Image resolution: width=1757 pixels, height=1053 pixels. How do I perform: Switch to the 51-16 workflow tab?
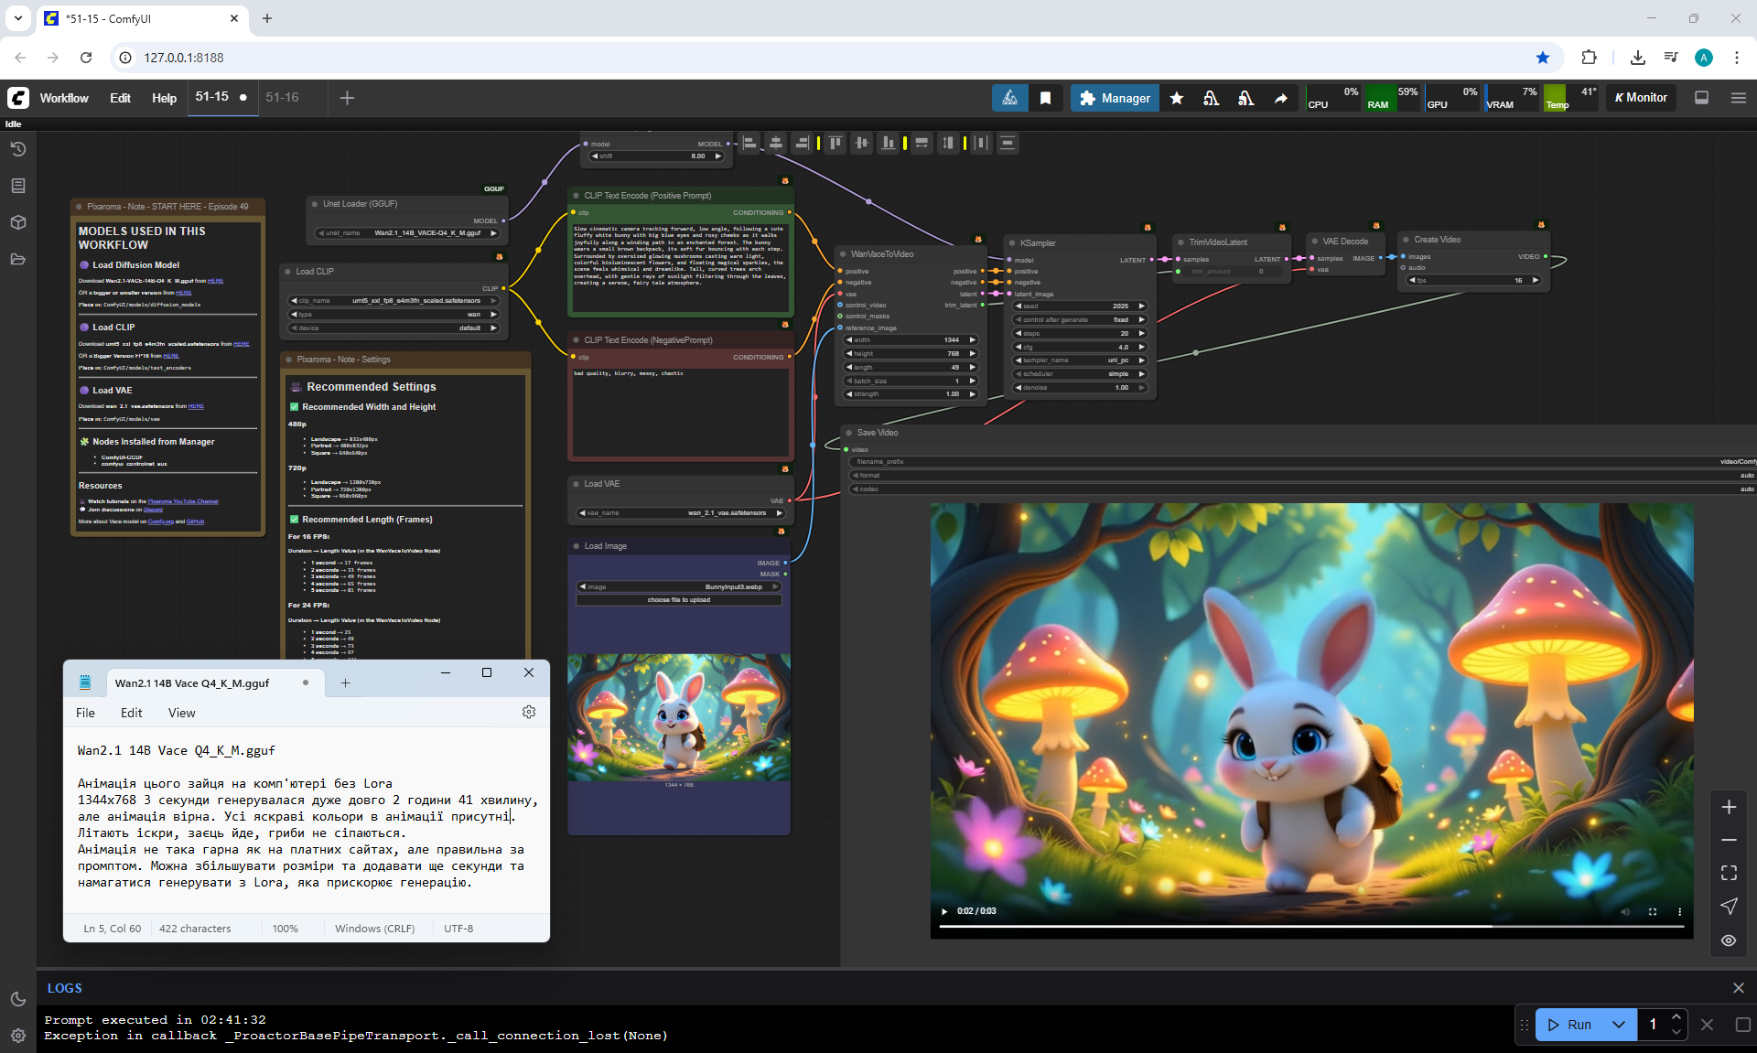(282, 97)
